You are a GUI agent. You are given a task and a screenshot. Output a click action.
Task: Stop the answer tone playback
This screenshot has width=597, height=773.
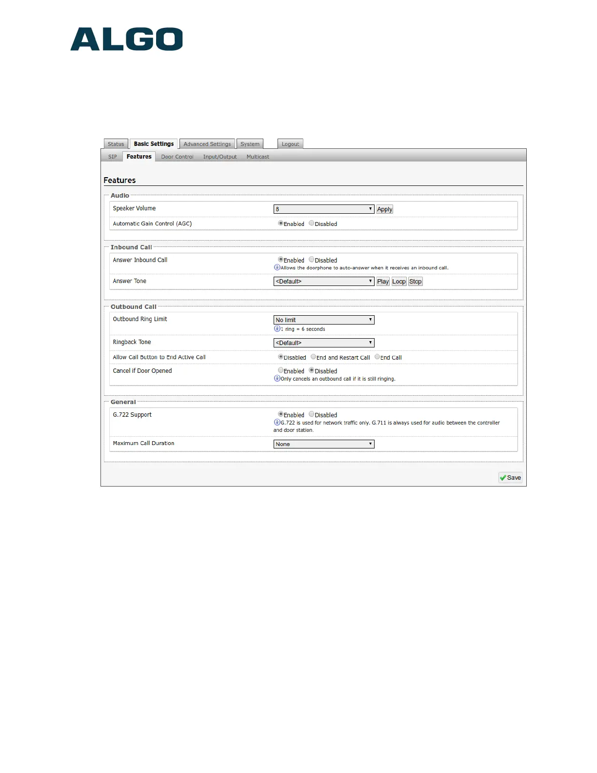(x=416, y=282)
